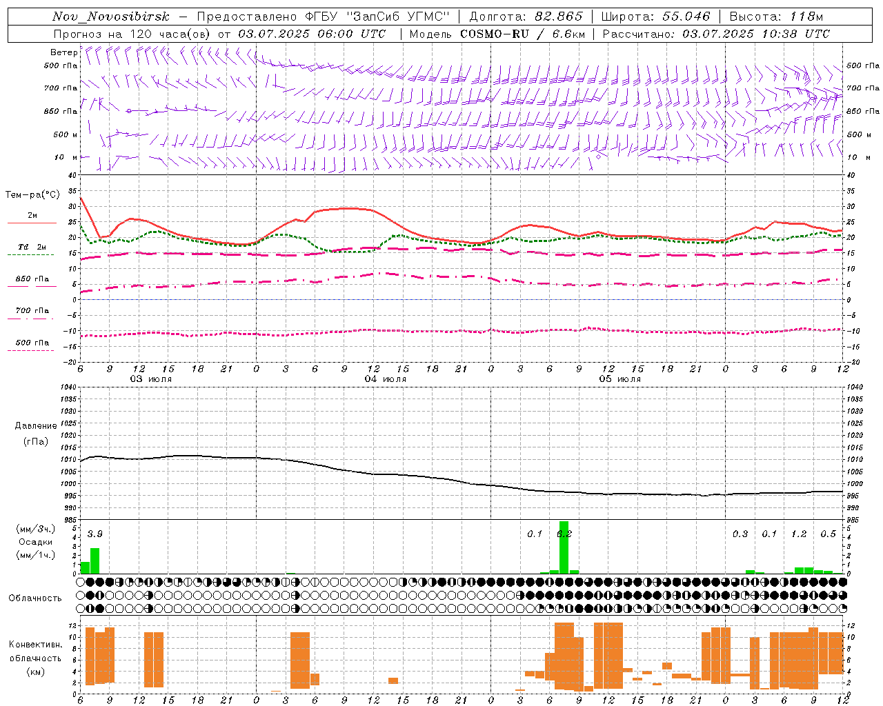This screenshot has width=883, height=706.
Task: Click the Осадки precipitation panel label
Action: 36,542
